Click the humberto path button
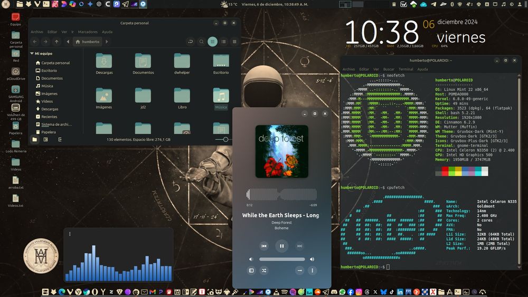This screenshot has height=297, width=528. tap(88, 42)
